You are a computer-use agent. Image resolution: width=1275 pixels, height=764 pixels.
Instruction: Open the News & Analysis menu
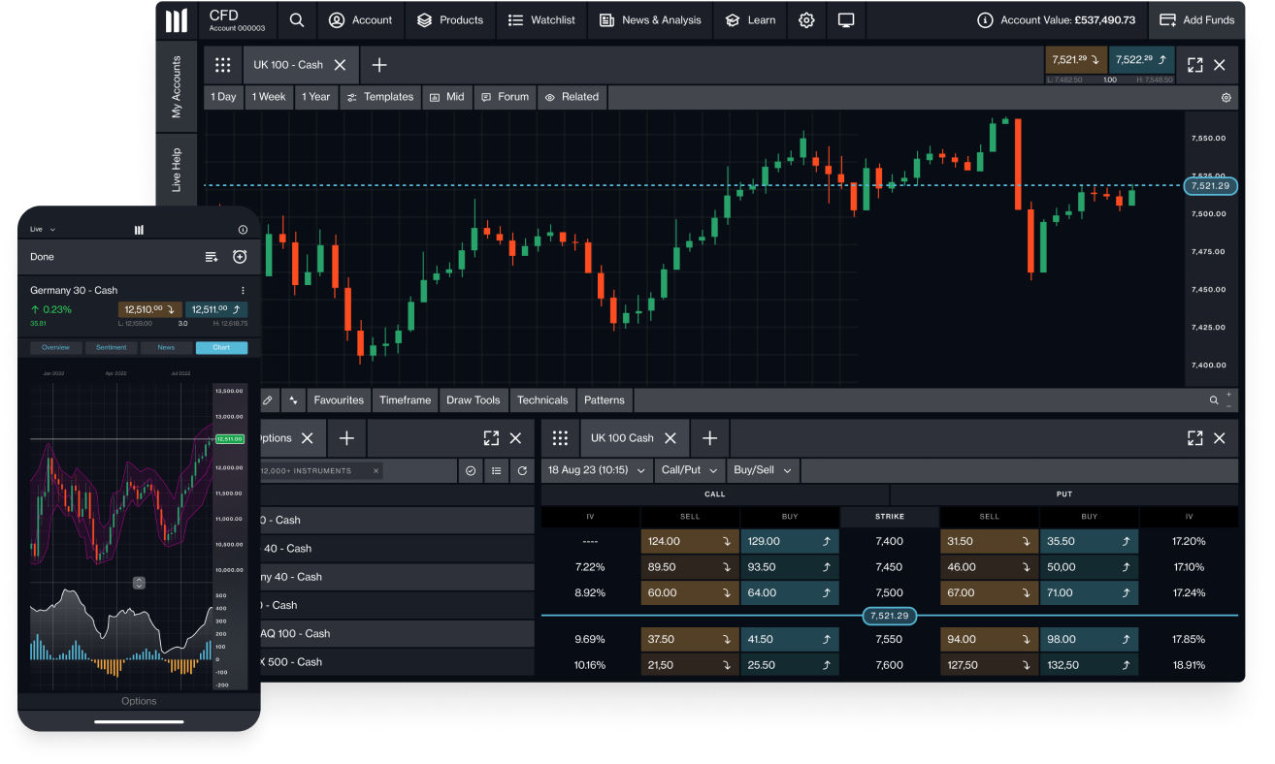pyautogui.click(x=650, y=19)
